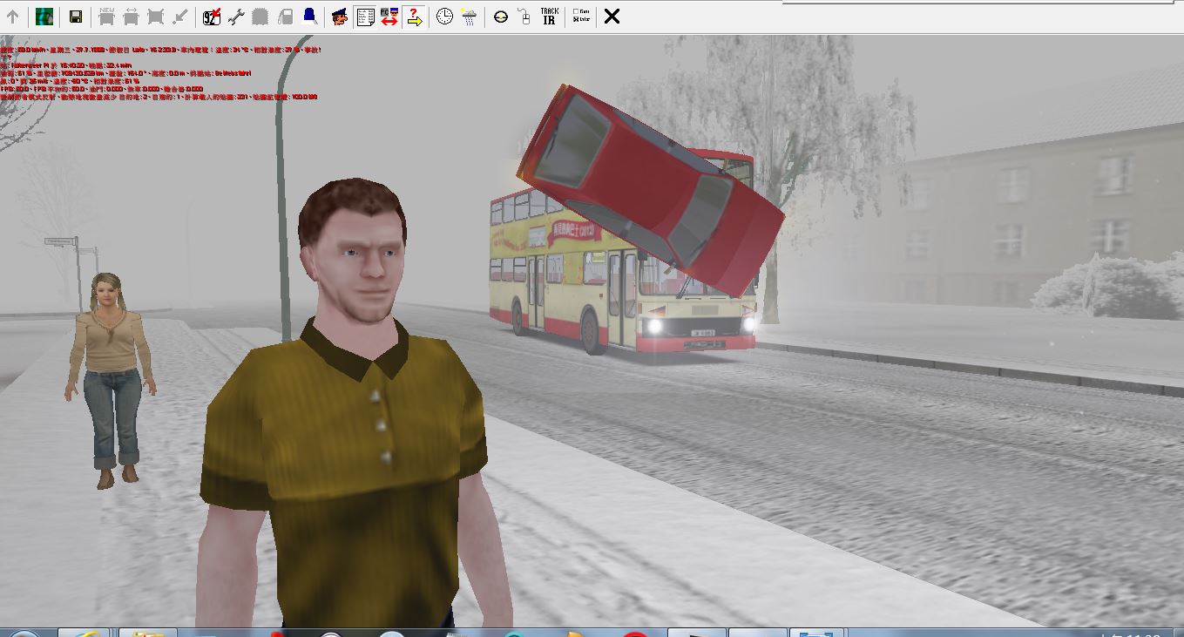1184x637 pixels.
Task: Click the computer mouse control icon
Action: tap(524, 17)
